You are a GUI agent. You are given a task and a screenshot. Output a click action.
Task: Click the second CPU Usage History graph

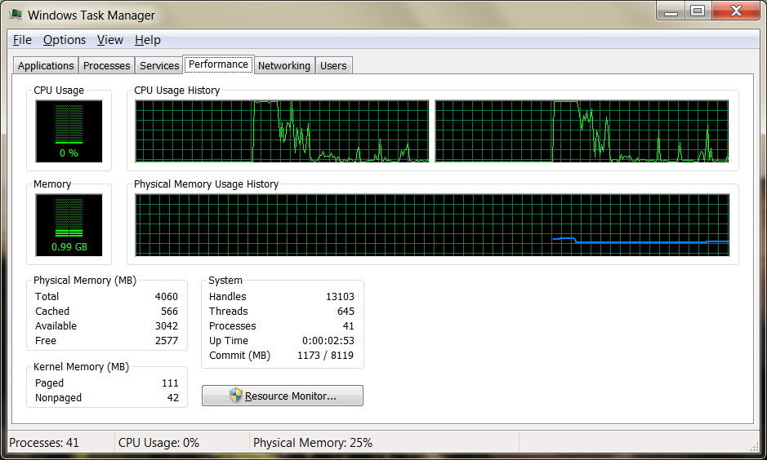point(582,131)
